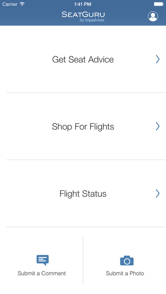Expand Shop For Flights chevron
The height and width of the screenshot is (294, 166).
pos(158,126)
